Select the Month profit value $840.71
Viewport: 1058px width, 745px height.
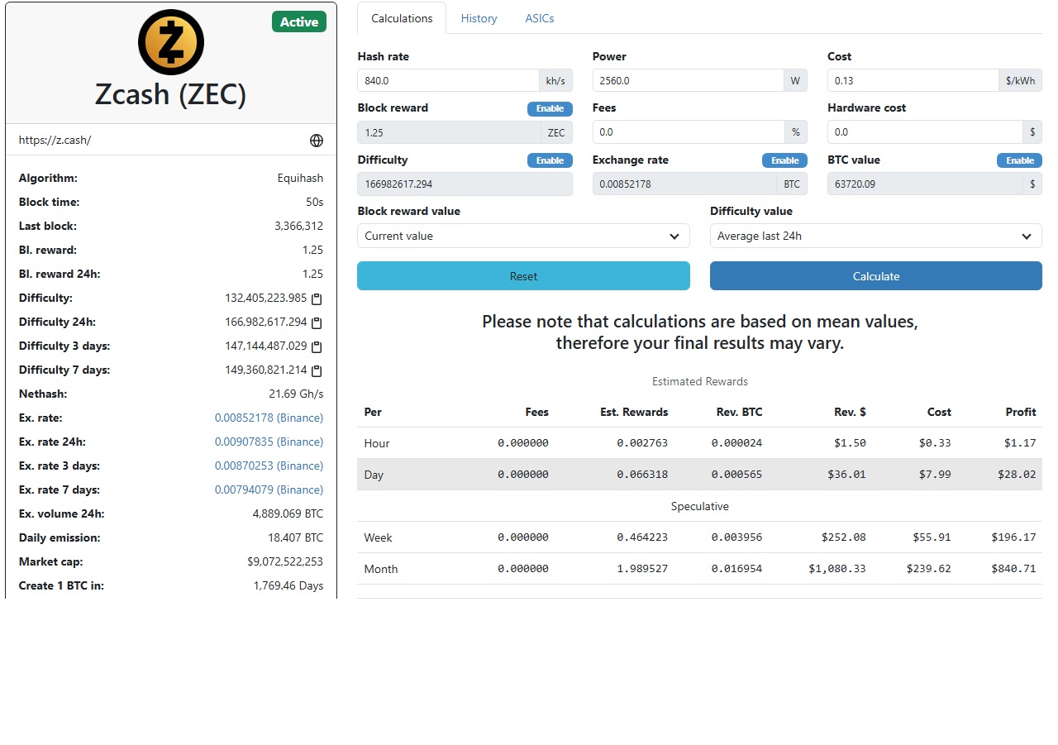(x=1013, y=570)
